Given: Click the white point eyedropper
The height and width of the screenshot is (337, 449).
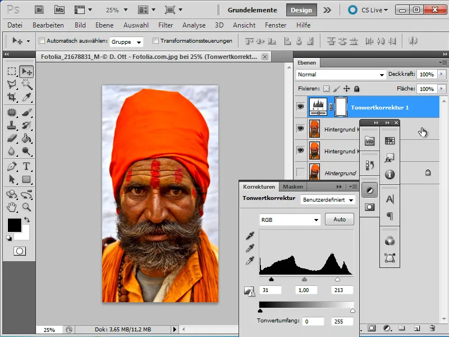Looking at the screenshot, I should pyautogui.click(x=250, y=261).
